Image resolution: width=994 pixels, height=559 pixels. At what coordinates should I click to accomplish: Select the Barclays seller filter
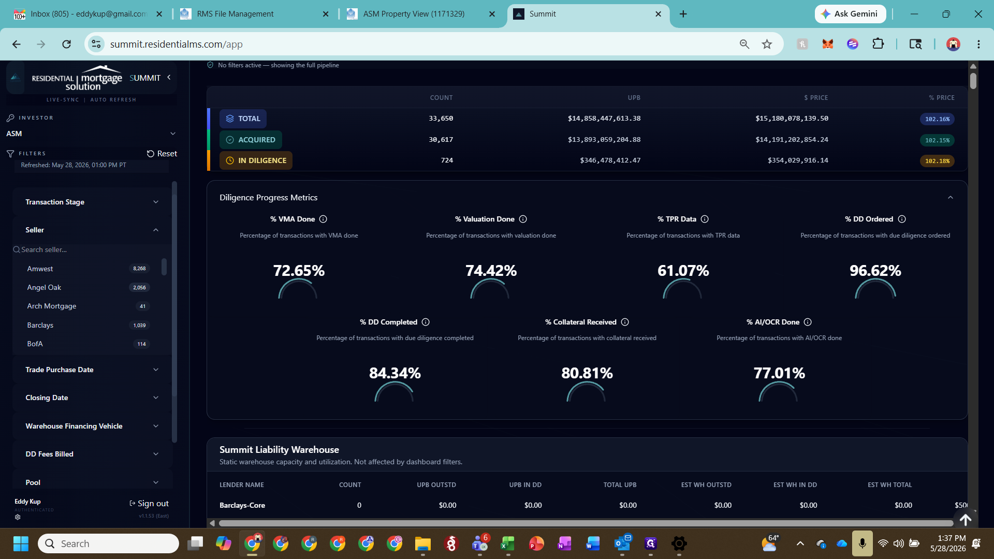pyautogui.click(x=88, y=325)
